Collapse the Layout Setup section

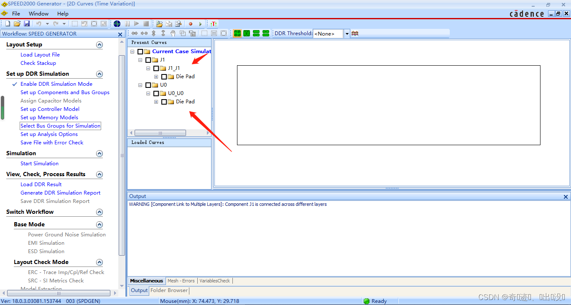[99, 45]
